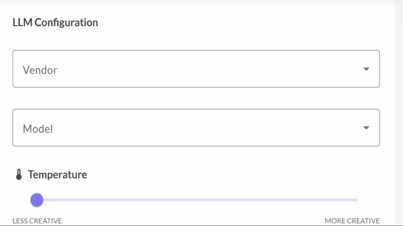This screenshot has width=403, height=226.
Task: Click the empty middle of the Vendor field
Action: click(196, 69)
